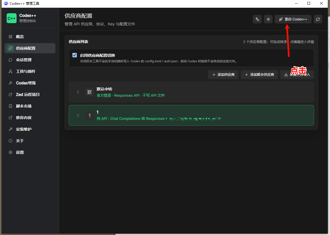This screenshot has height=235, width=330.
Task: Click the Codex++ 管理控制台 sidebar title
Action: (28, 18)
